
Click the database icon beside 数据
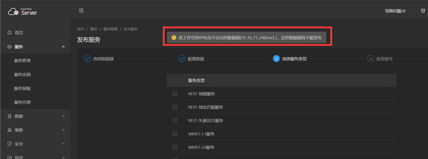[x=10, y=116]
